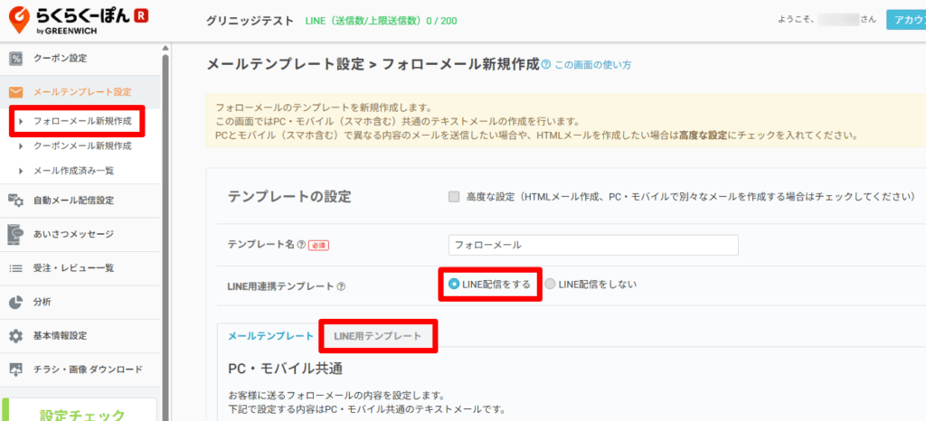
Task: Click the テンプレート名 input field
Action: click(x=593, y=245)
